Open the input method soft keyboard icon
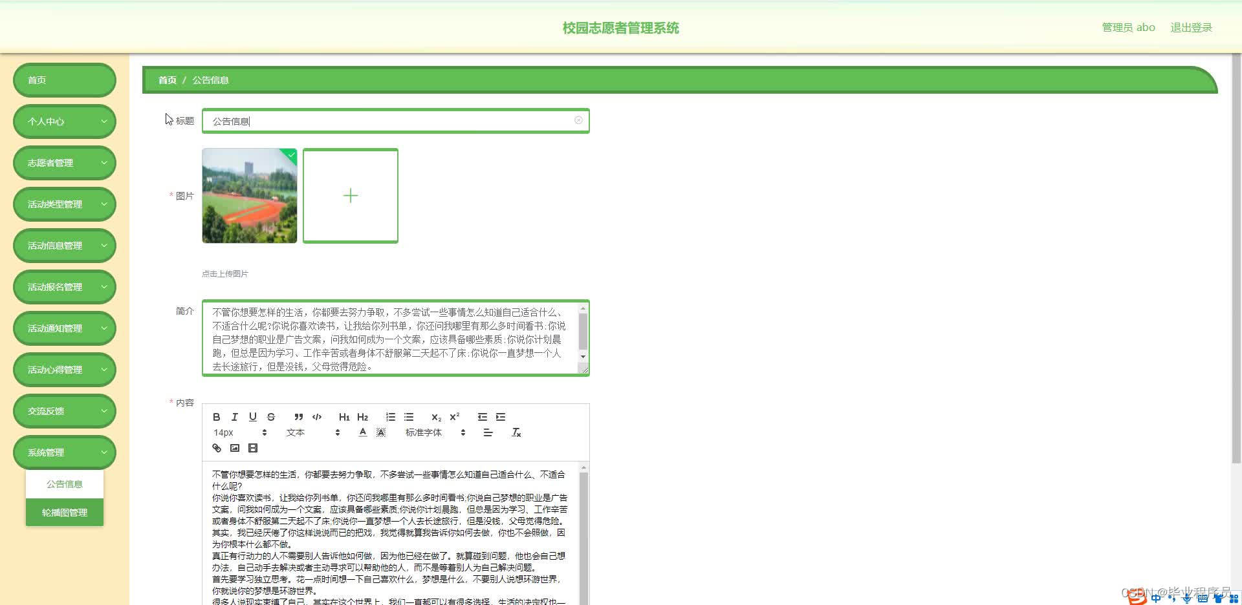 [1203, 598]
